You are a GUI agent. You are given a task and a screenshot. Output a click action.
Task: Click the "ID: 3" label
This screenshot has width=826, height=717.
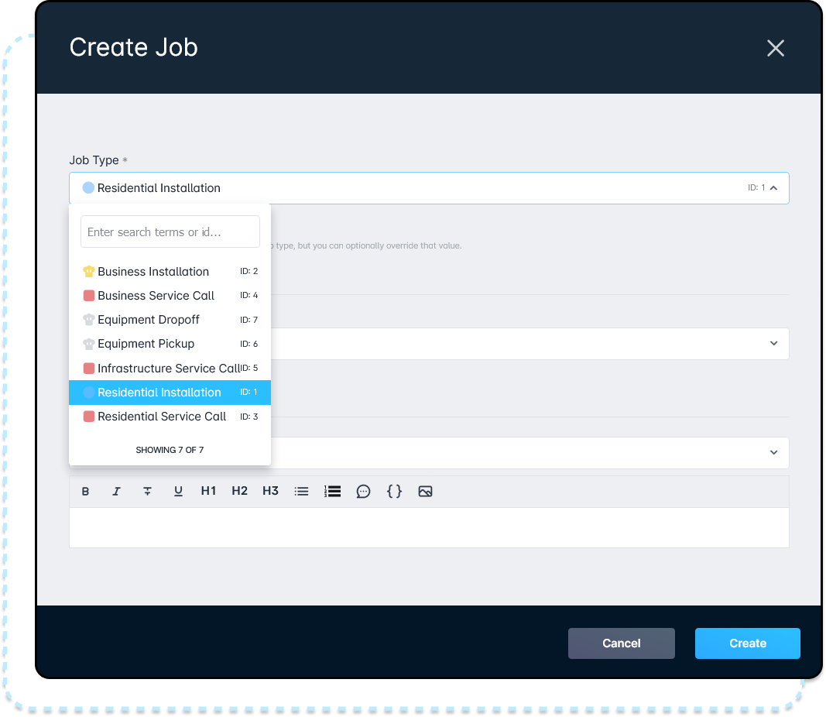coord(248,417)
